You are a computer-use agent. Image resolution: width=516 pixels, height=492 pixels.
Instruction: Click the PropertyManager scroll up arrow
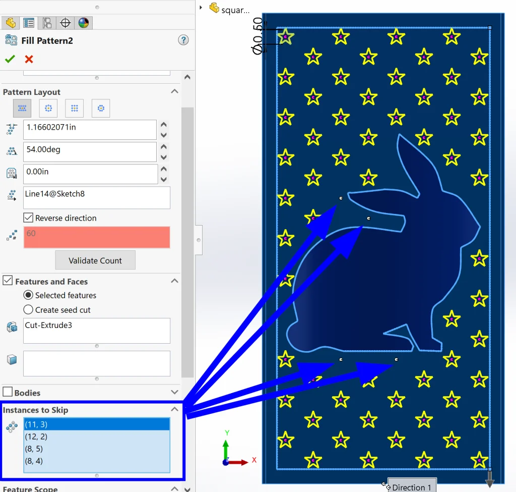[x=187, y=77]
